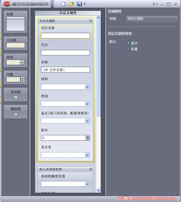The image size is (181, 202).
Task: Click the 材料 label
Action: (x=44, y=79)
